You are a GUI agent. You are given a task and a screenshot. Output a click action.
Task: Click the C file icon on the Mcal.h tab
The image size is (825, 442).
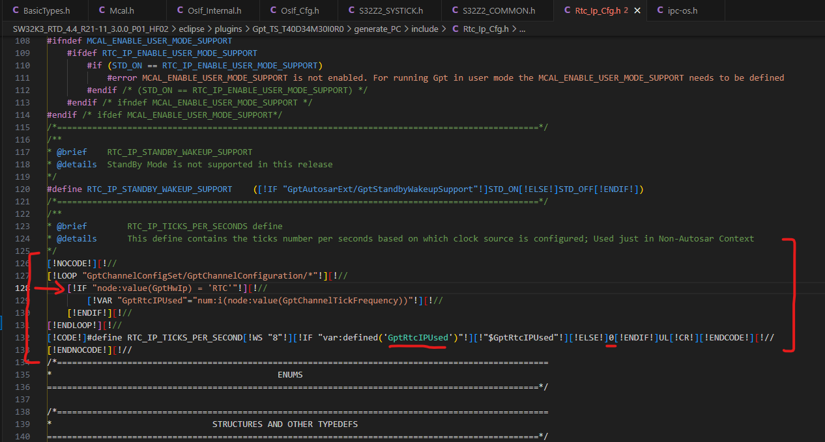coord(102,10)
